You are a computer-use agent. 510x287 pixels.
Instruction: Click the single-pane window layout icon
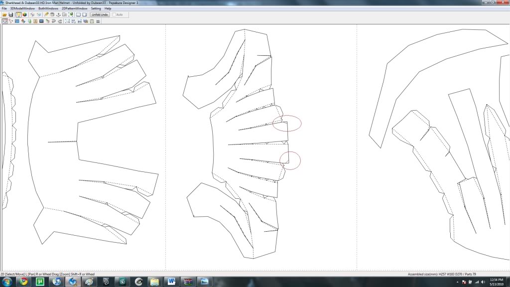[78, 14]
